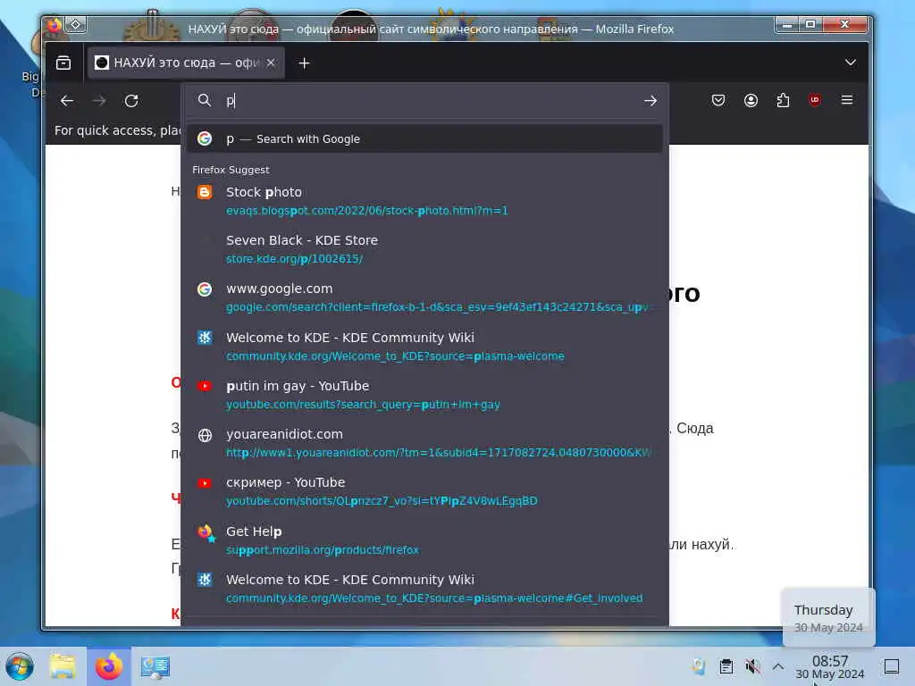Open Welcome to KDE #Get_Involved suggestion

(424, 589)
